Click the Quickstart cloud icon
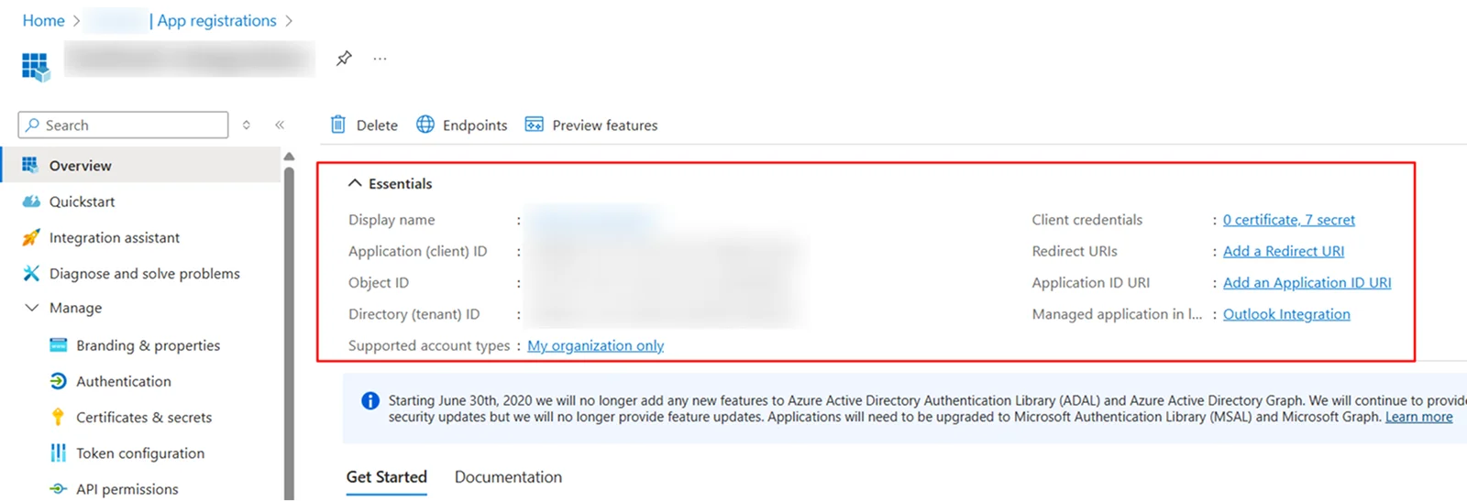Viewport: 1467px width, 501px height. [31, 201]
